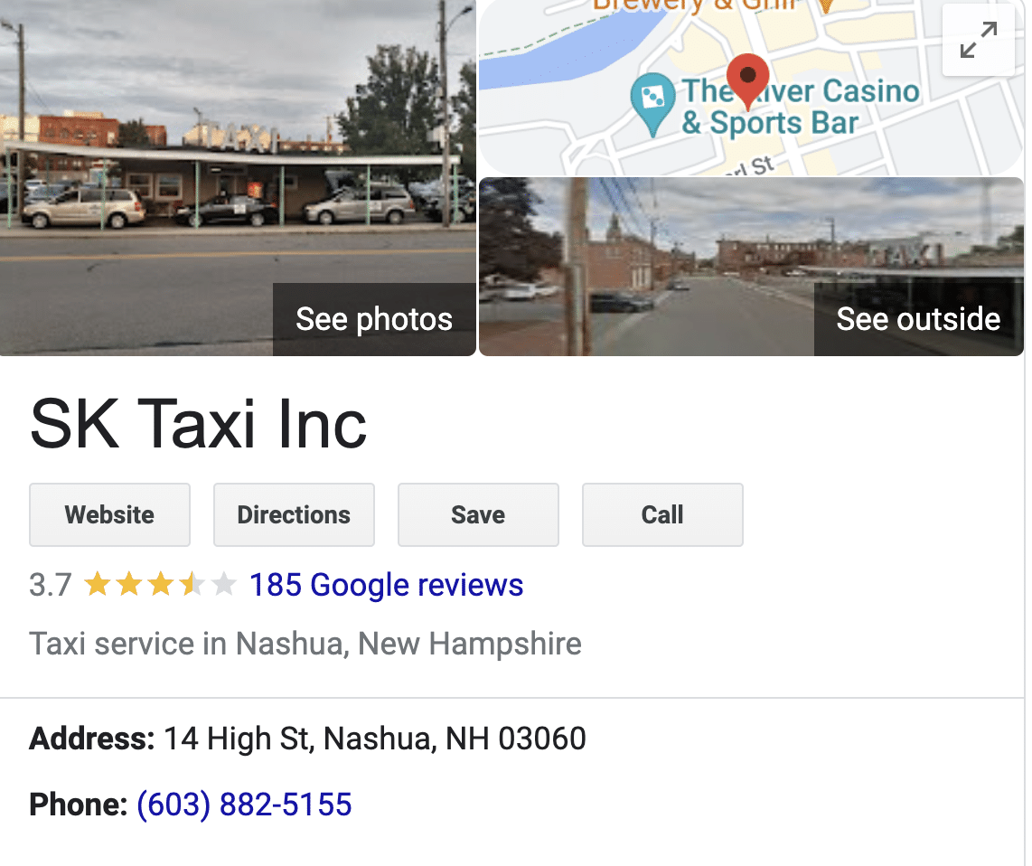Click the 14 High St address text
Image resolution: width=1032 pixels, height=866 pixels.
[374, 739]
